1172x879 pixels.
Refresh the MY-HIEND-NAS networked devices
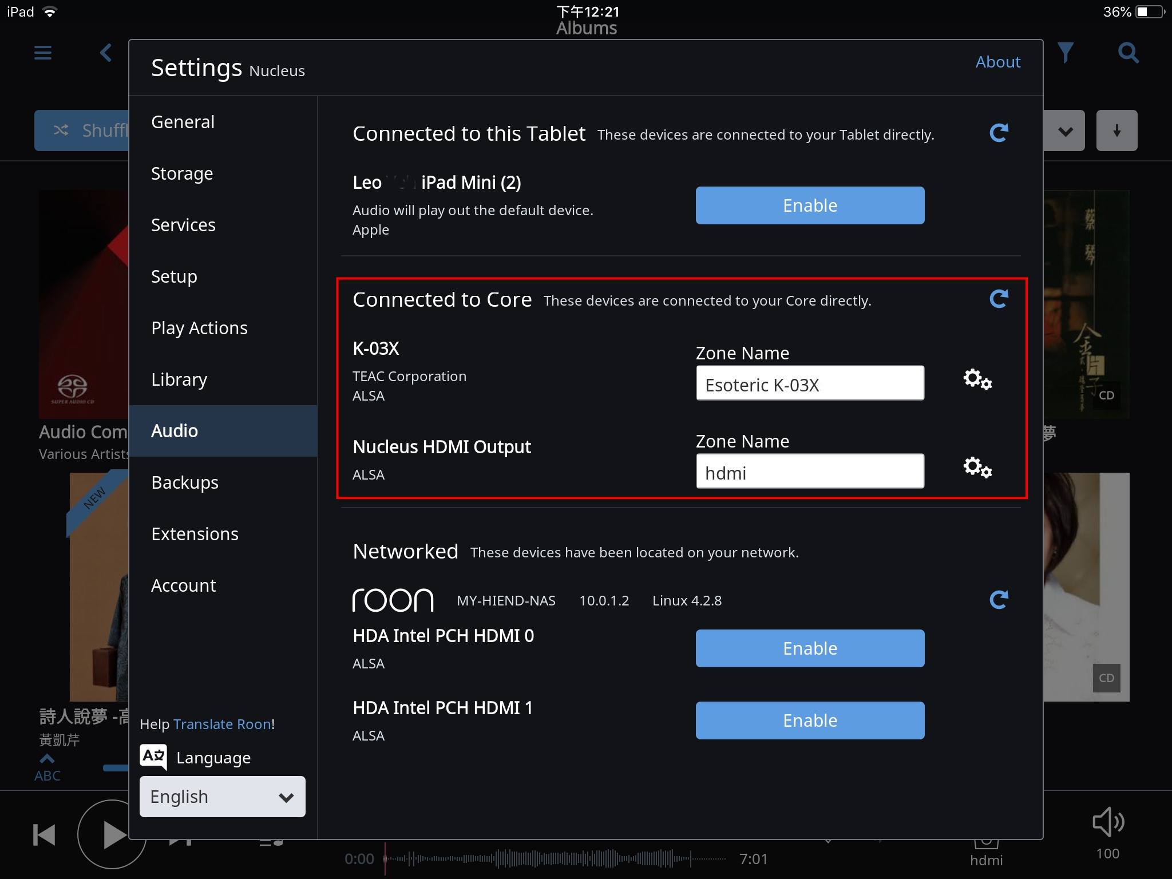click(999, 600)
